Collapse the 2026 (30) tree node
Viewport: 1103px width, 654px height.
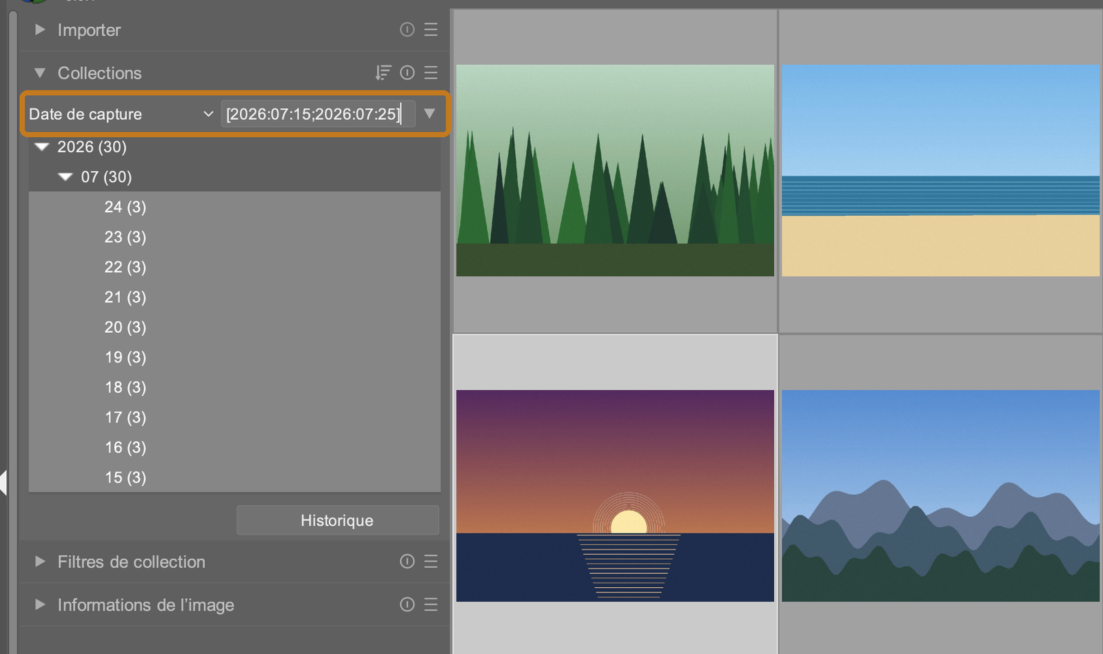tap(42, 147)
